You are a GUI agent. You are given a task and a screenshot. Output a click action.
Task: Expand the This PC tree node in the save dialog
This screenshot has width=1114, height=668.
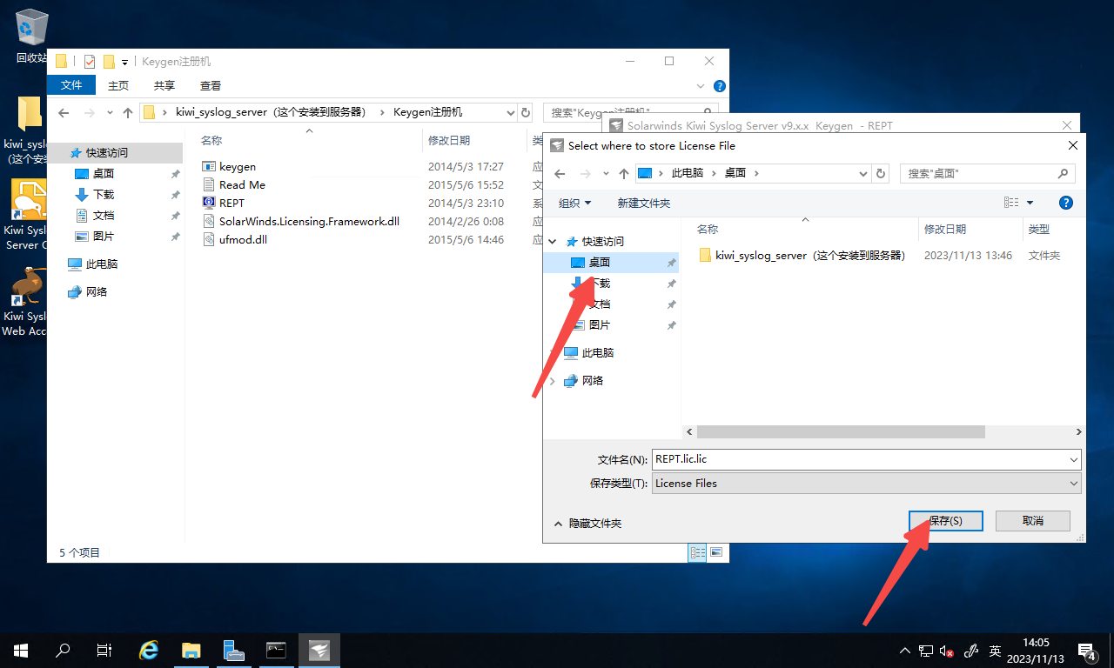(554, 352)
